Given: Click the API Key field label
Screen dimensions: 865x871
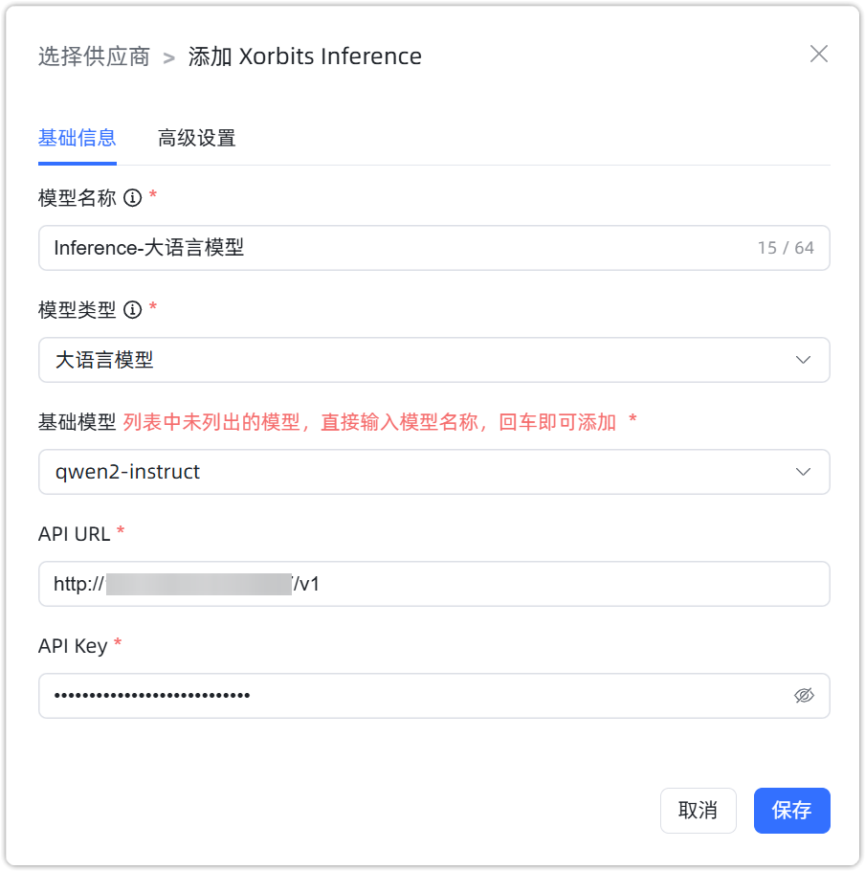Looking at the screenshot, I should [x=73, y=646].
